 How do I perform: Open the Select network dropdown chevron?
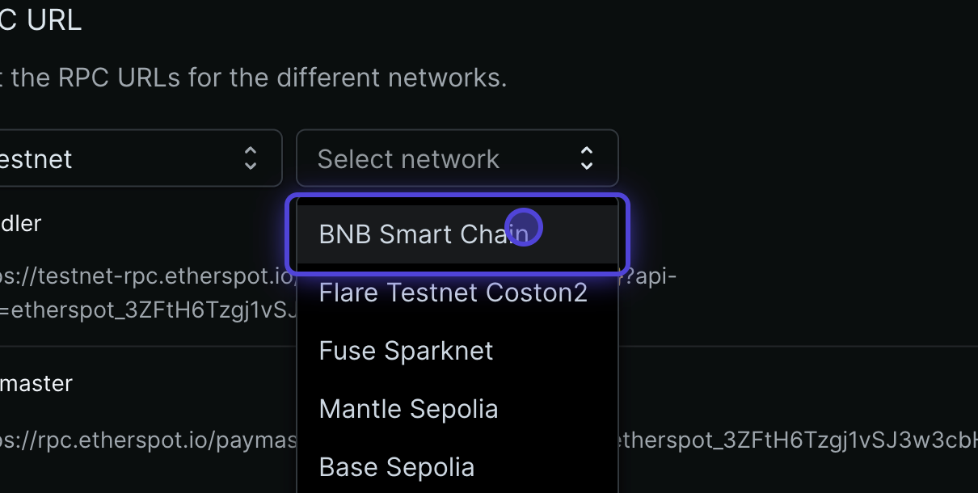[587, 158]
